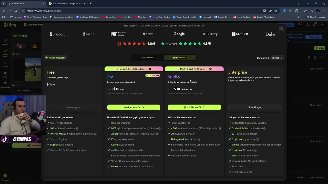
Task: Open the notifications bell icon
Action: tap(314, 25)
